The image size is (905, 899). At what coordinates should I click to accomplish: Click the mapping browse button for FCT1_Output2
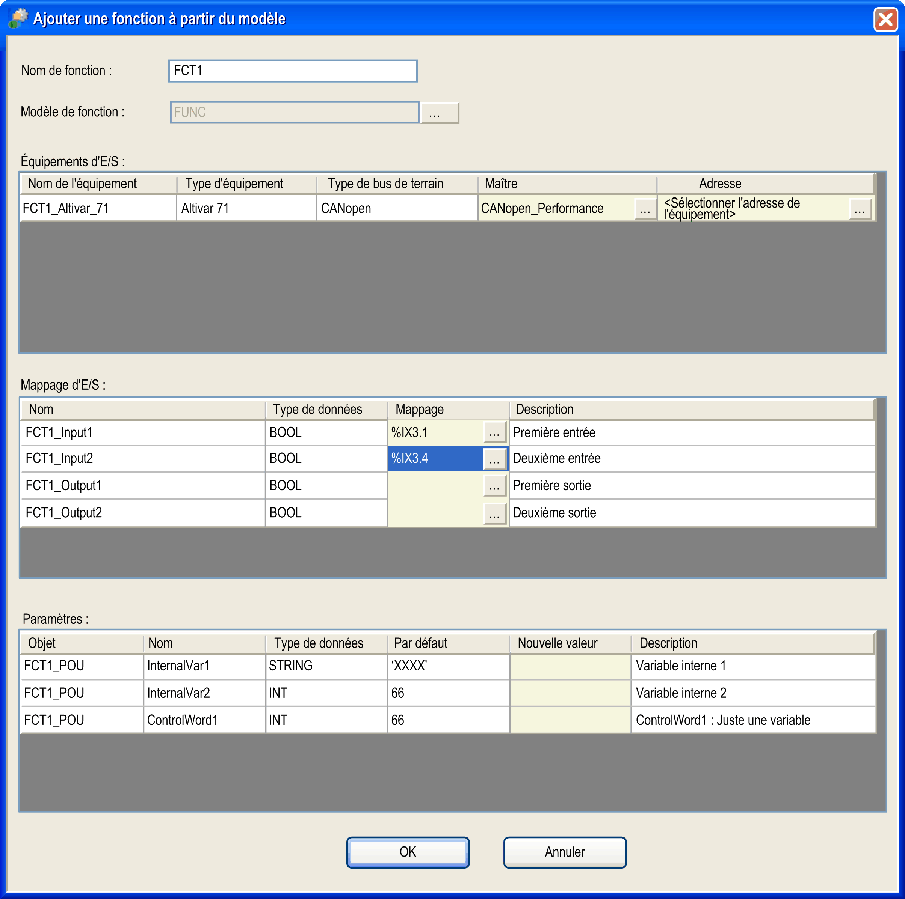(x=495, y=513)
